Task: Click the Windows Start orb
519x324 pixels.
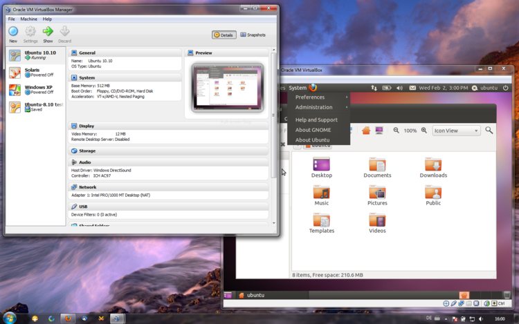Action: 9,318
